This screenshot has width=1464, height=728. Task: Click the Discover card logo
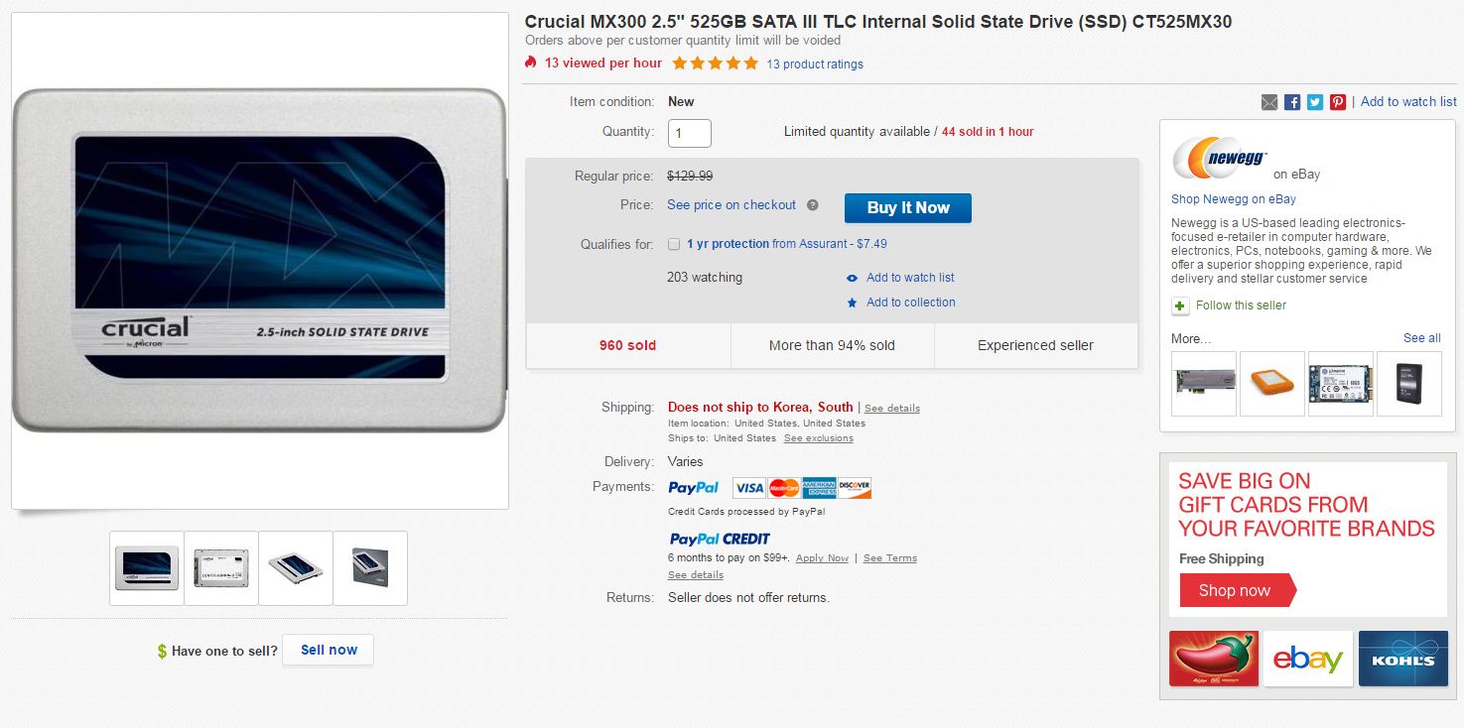(x=855, y=488)
